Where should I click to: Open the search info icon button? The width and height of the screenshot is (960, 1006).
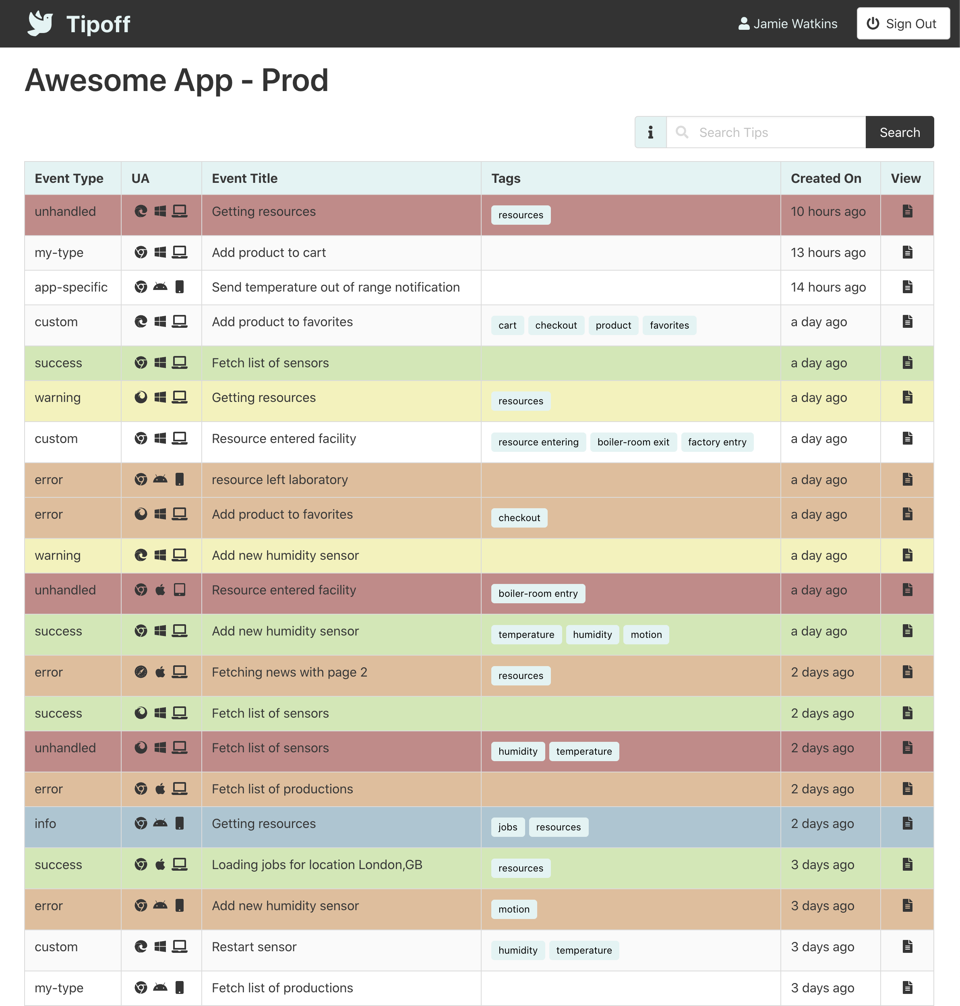pyautogui.click(x=650, y=132)
